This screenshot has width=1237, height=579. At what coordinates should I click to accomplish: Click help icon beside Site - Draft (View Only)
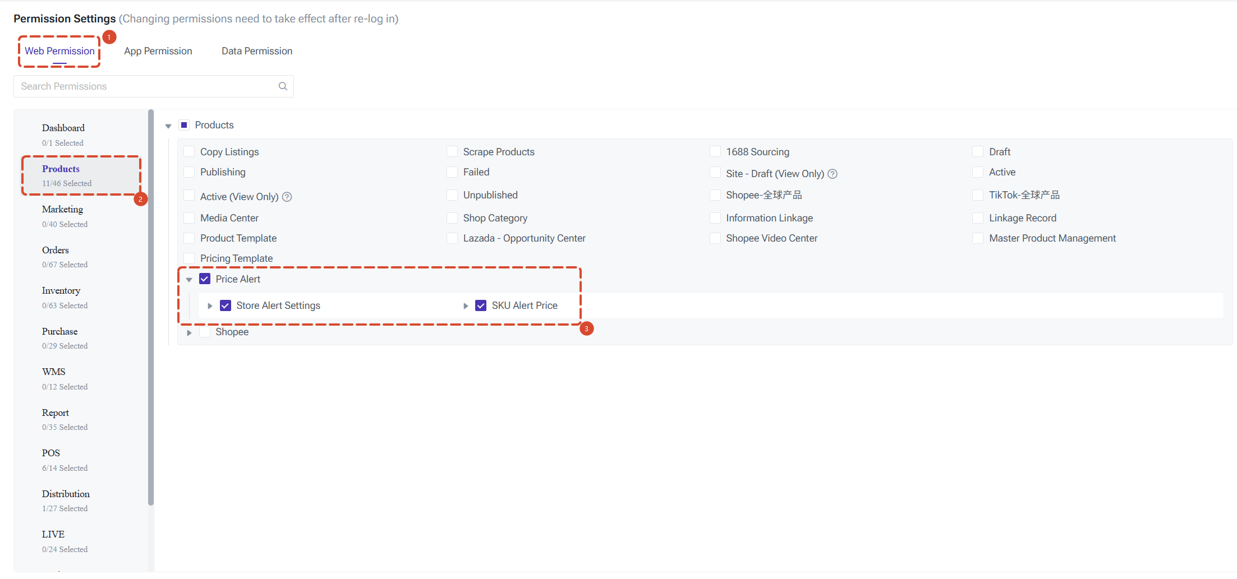pos(833,174)
